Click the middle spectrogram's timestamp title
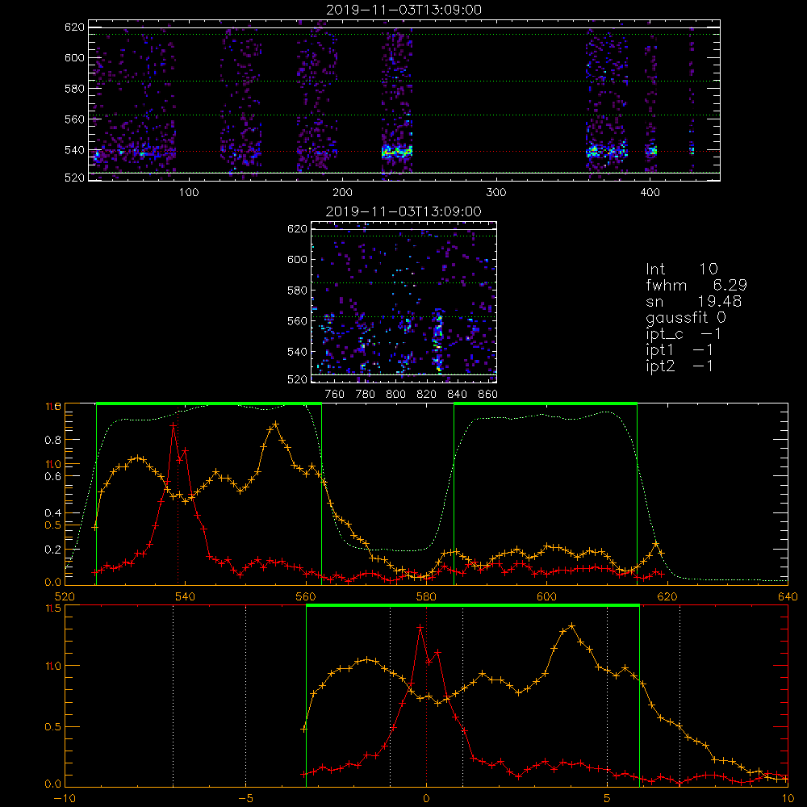The height and width of the screenshot is (807, 807). (404, 211)
